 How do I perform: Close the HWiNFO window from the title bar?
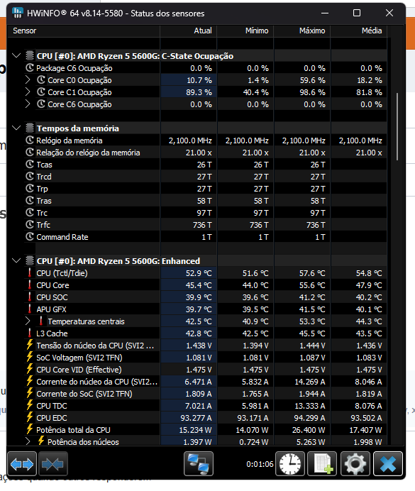(x=389, y=13)
